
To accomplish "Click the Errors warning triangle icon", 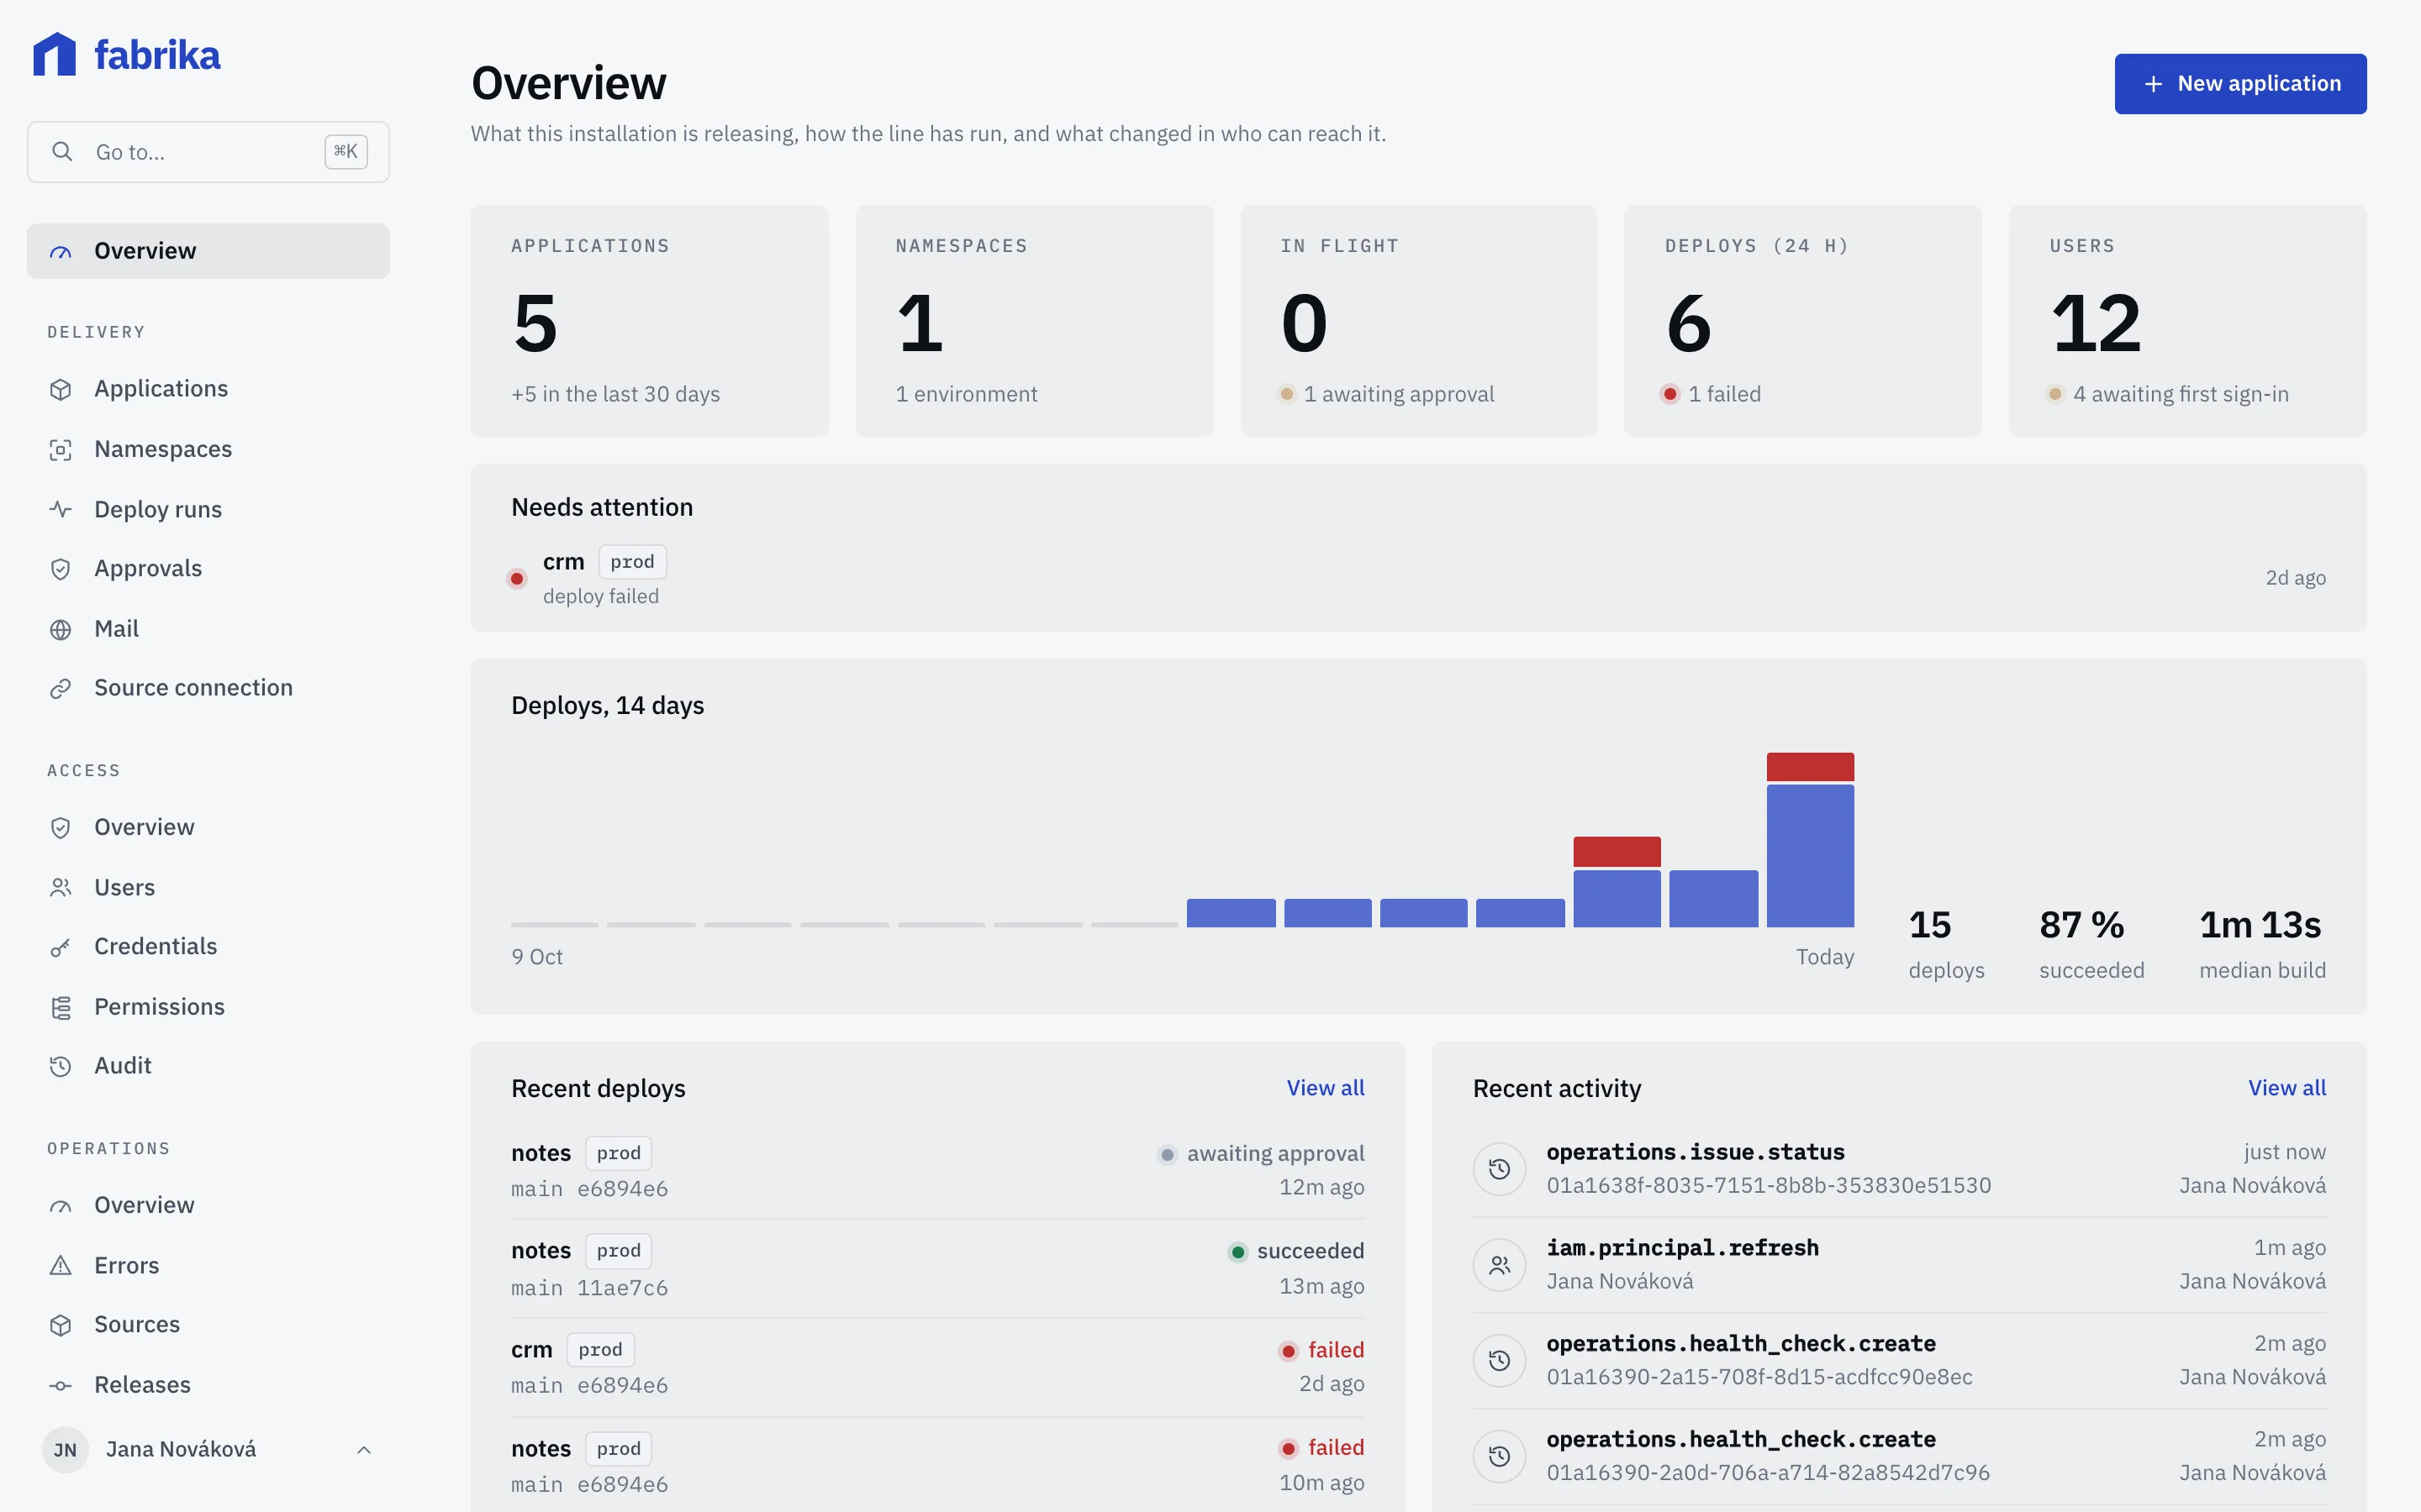I will pos(61,1265).
